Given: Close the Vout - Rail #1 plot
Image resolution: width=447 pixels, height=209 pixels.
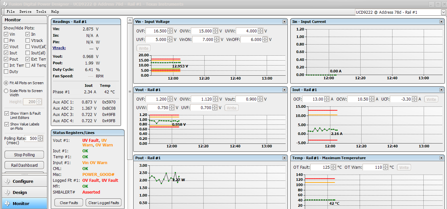Looking at the screenshot, I should 284,90.
